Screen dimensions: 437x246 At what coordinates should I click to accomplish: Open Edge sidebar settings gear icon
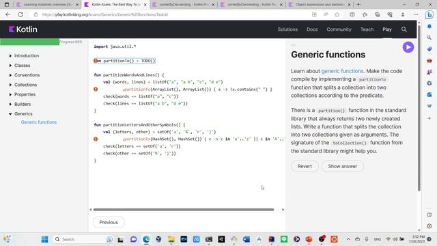tap(429, 226)
